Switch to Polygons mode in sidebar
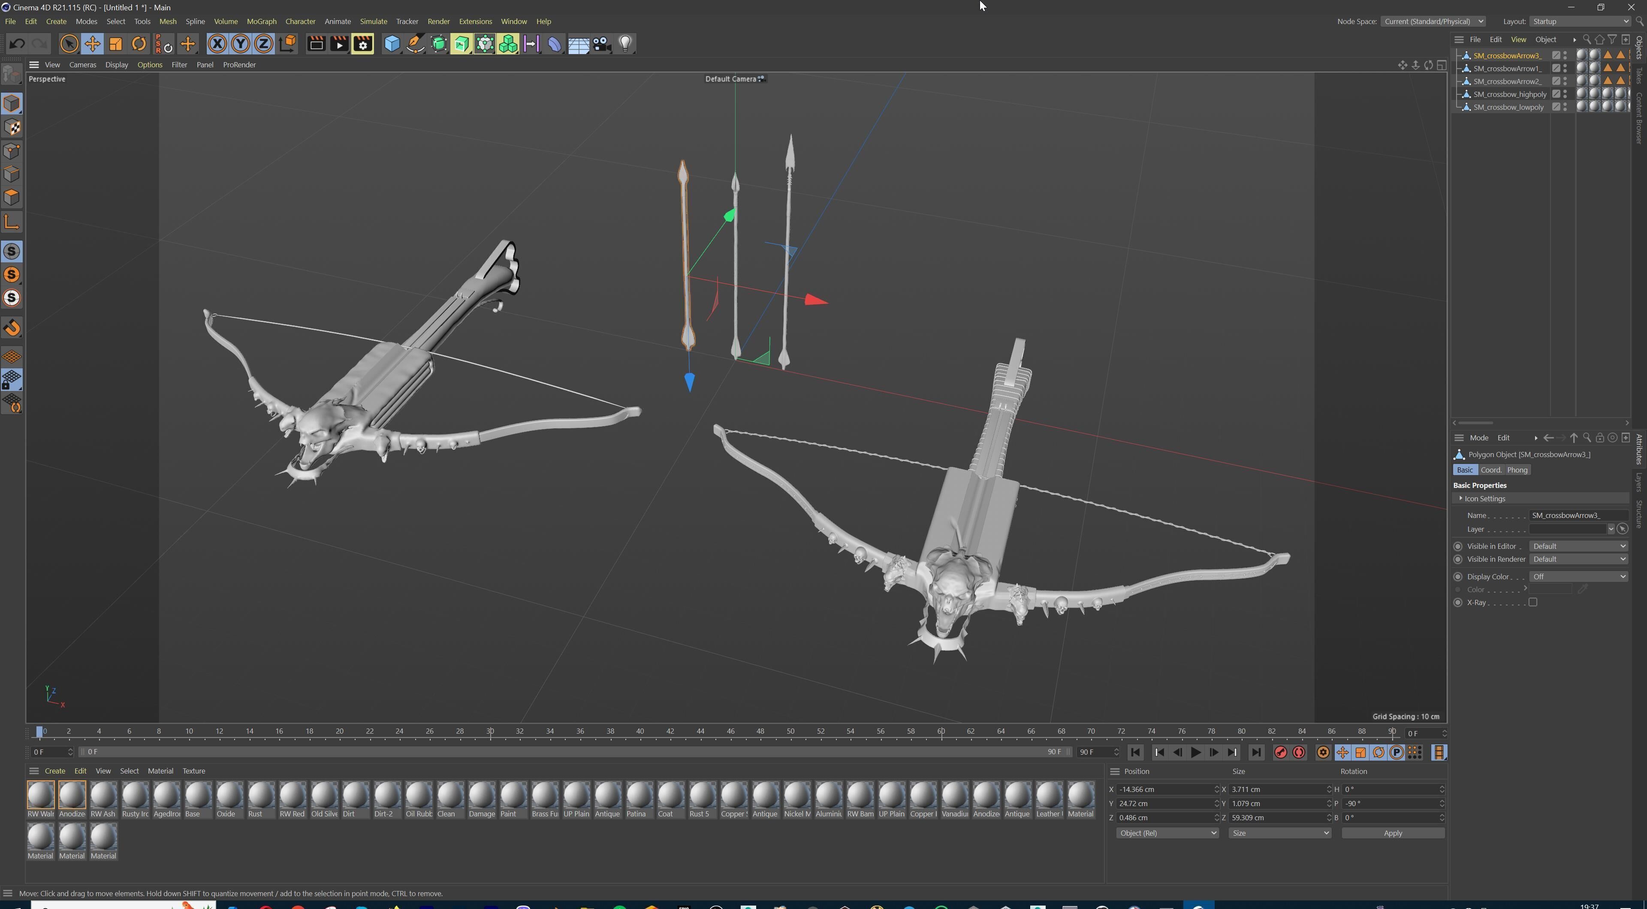This screenshot has width=1647, height=909. pos(12,197)
